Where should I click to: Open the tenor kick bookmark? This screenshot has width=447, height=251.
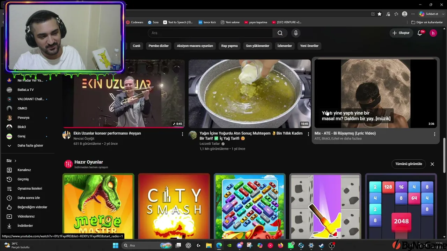pyautogui.click(x=207, y=22)
